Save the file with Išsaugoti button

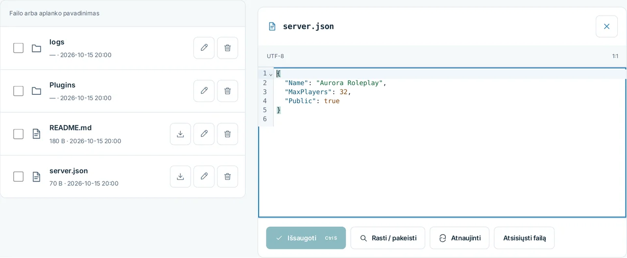(x=306, y=238)
